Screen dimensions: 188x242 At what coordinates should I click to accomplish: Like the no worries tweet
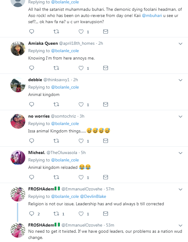coord(81,141)
